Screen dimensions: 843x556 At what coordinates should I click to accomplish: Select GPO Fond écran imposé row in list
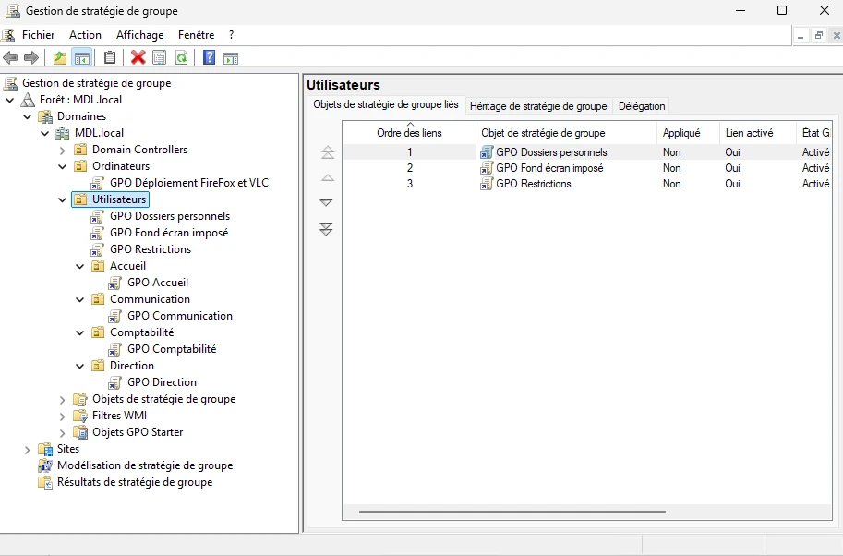pos(587,168)
